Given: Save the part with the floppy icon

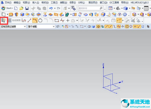Looking at the screenshot, I should click(27, 8).
